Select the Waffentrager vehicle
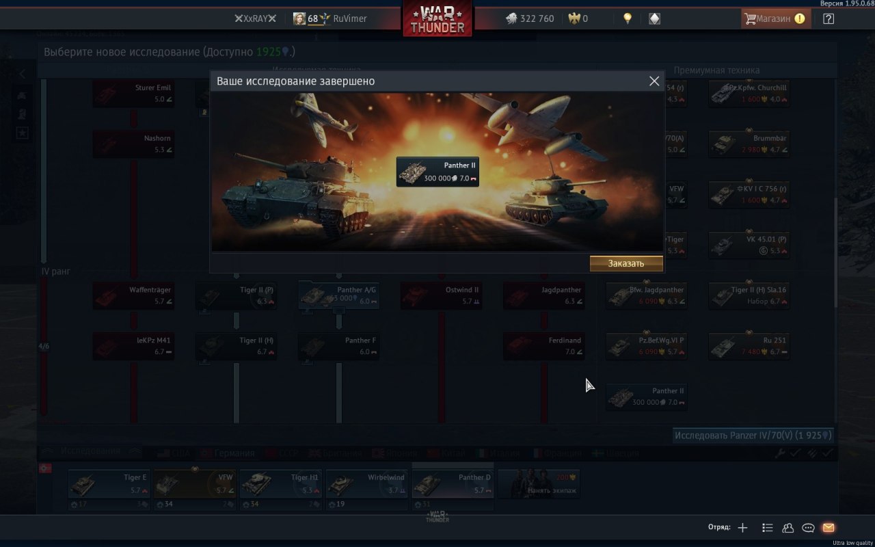Viewport: 875px width, 547px height. point(133,295)
